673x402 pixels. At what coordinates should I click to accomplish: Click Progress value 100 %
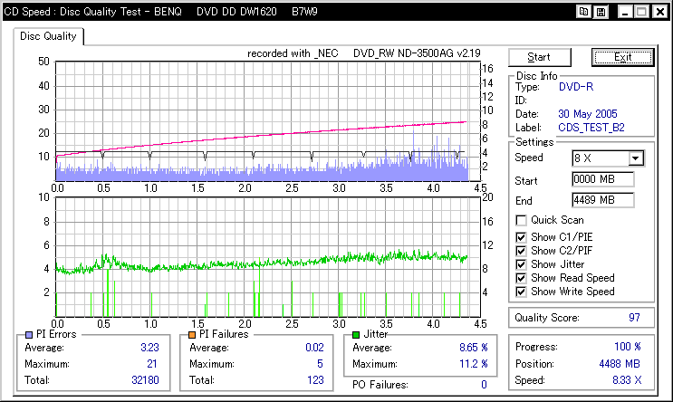627,347
